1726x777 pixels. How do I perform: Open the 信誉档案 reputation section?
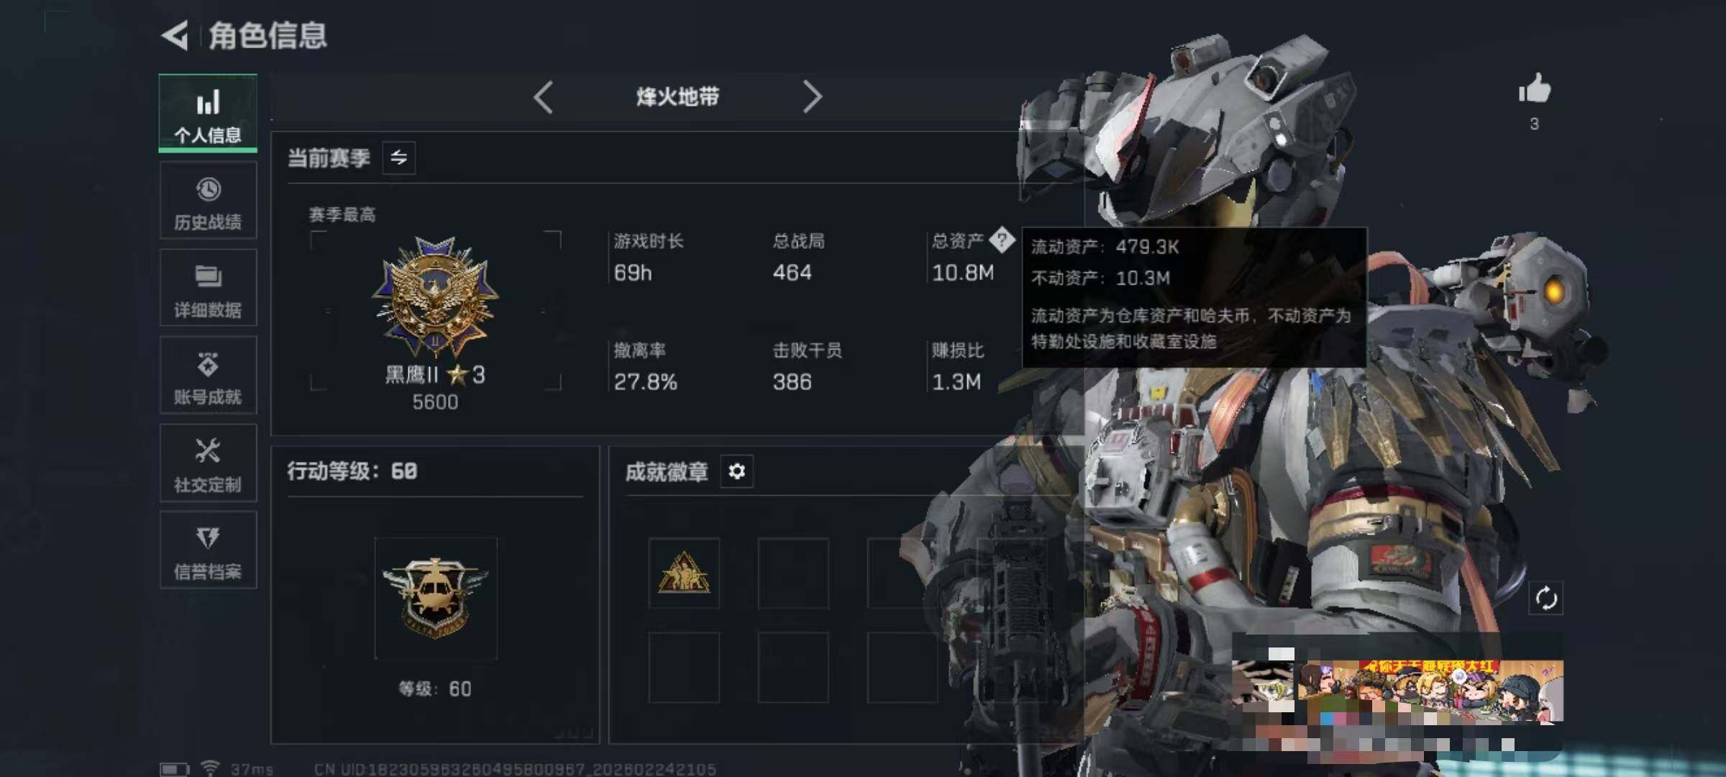click(x=208, y=550)
